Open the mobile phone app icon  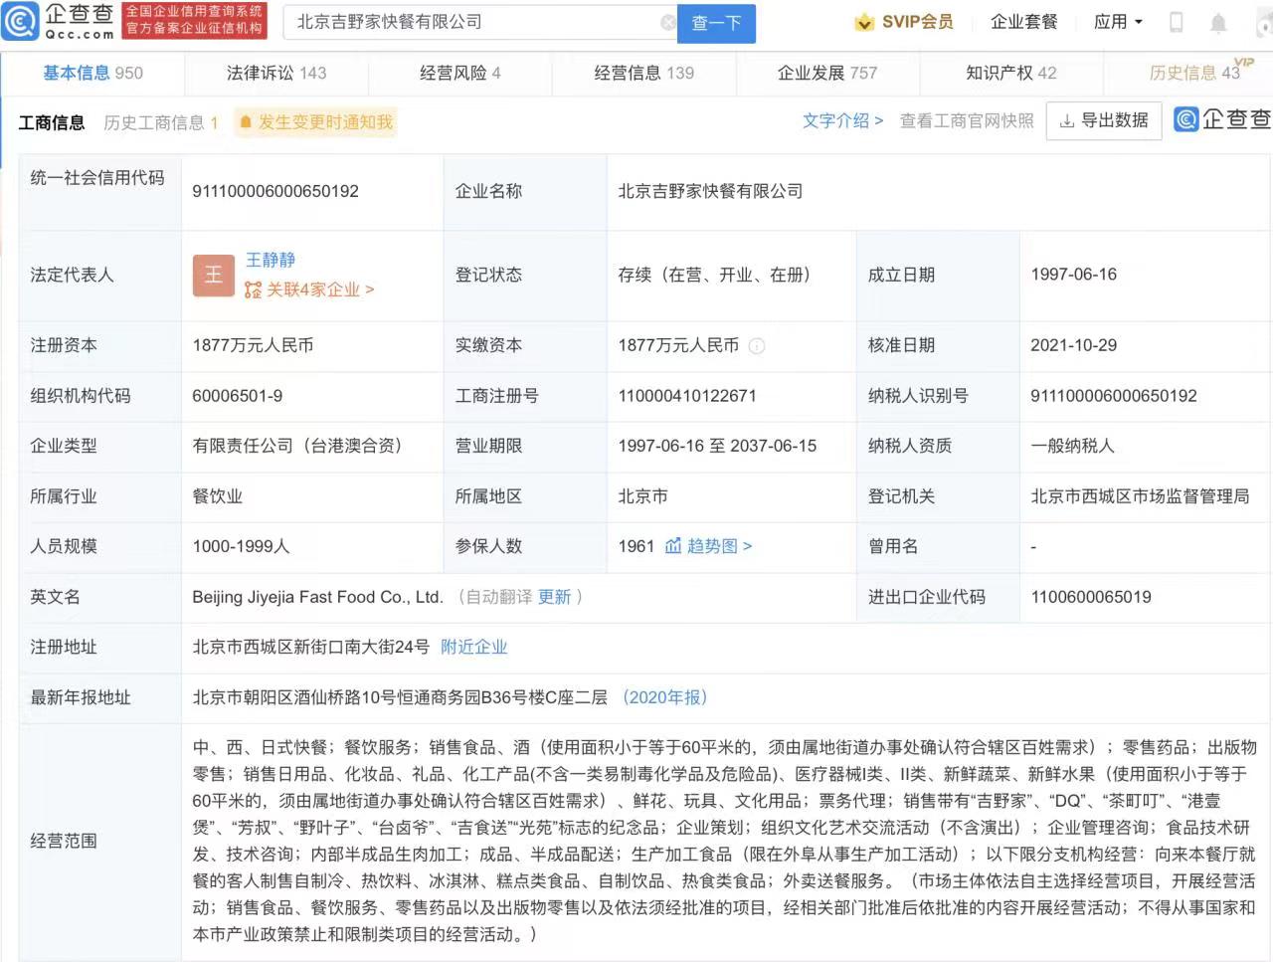coord(1176,22)
